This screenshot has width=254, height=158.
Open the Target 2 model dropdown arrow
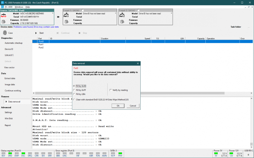171,13
